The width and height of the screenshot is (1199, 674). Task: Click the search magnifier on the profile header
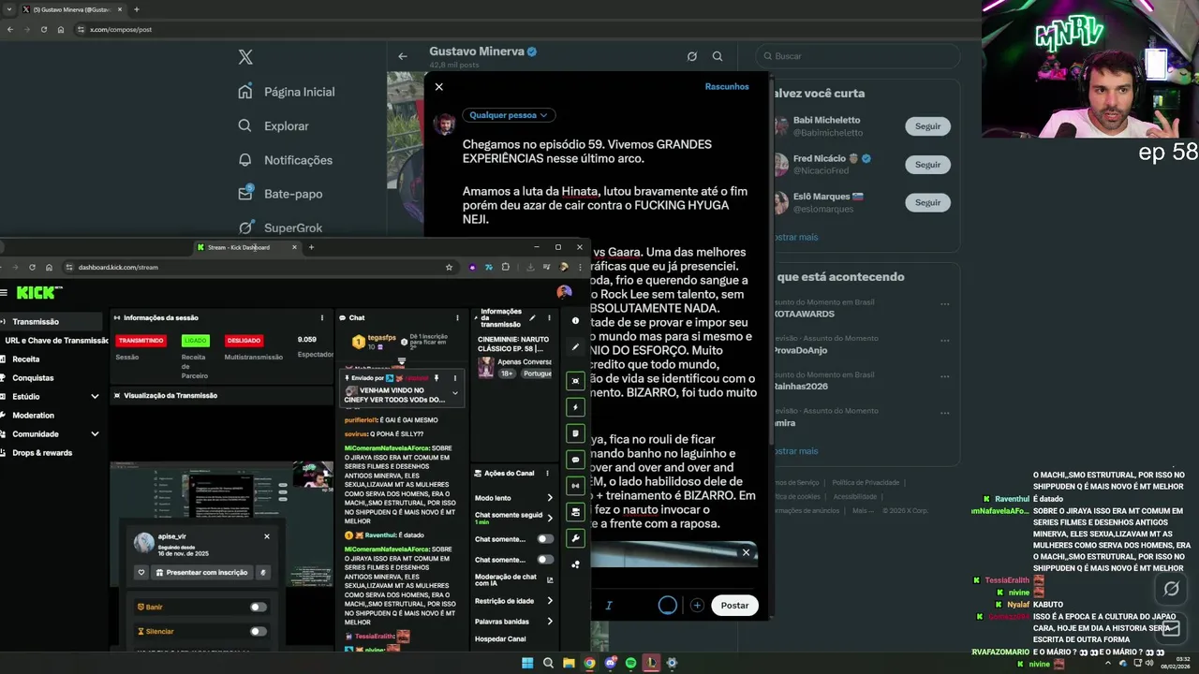point(718,56)
